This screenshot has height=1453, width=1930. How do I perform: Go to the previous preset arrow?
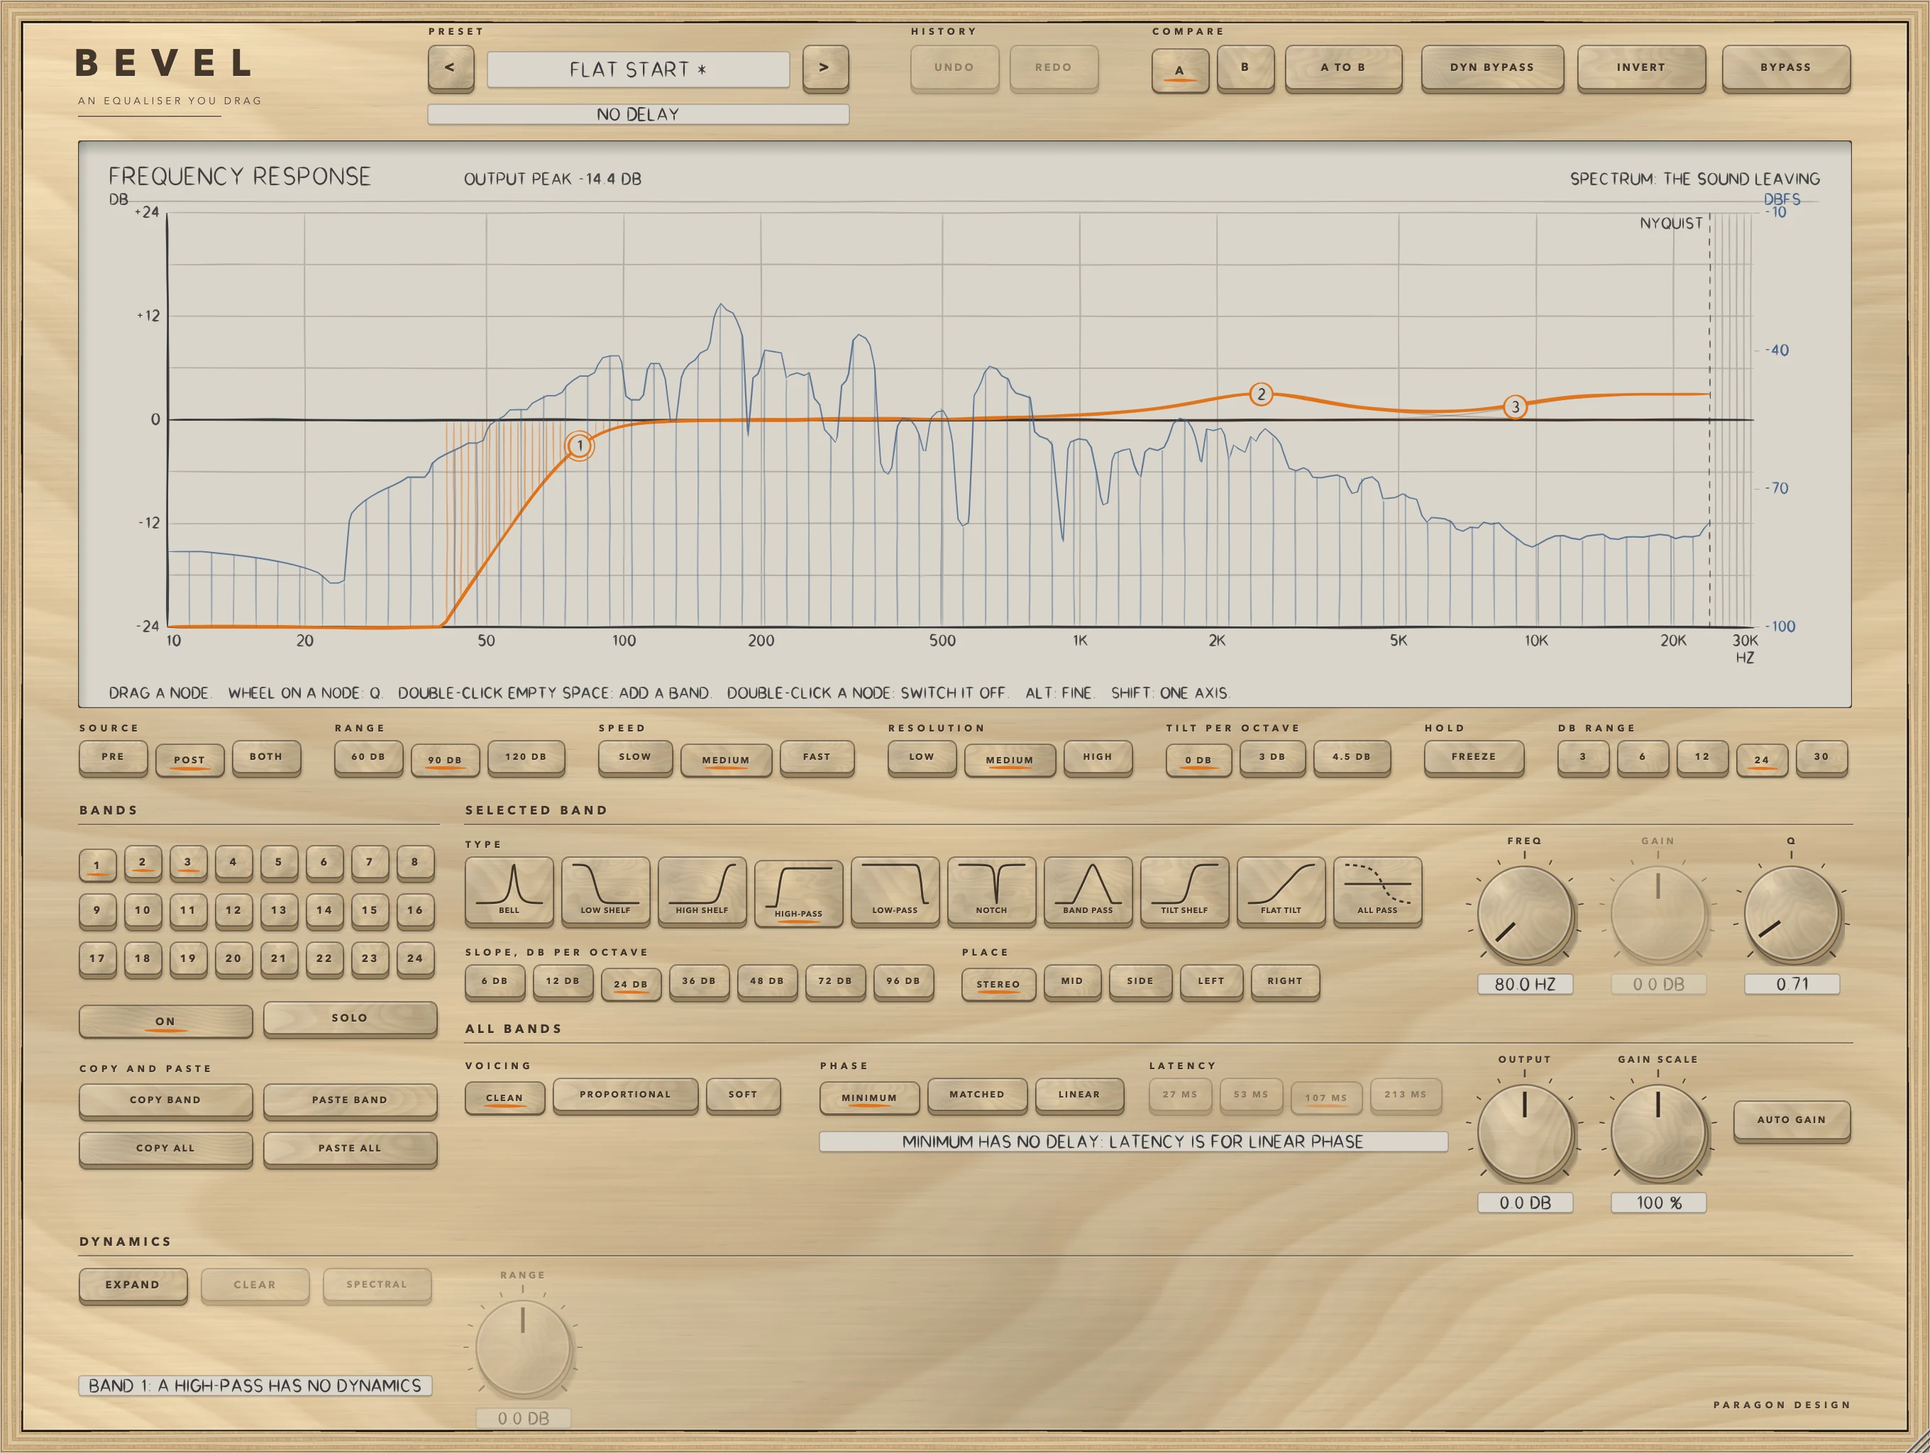451,68
